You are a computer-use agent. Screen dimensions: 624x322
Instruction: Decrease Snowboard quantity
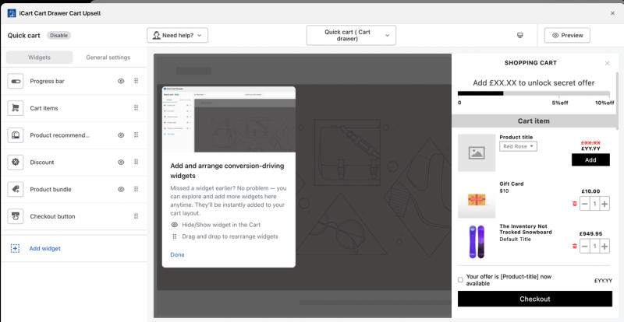click(x=584, y=246)
